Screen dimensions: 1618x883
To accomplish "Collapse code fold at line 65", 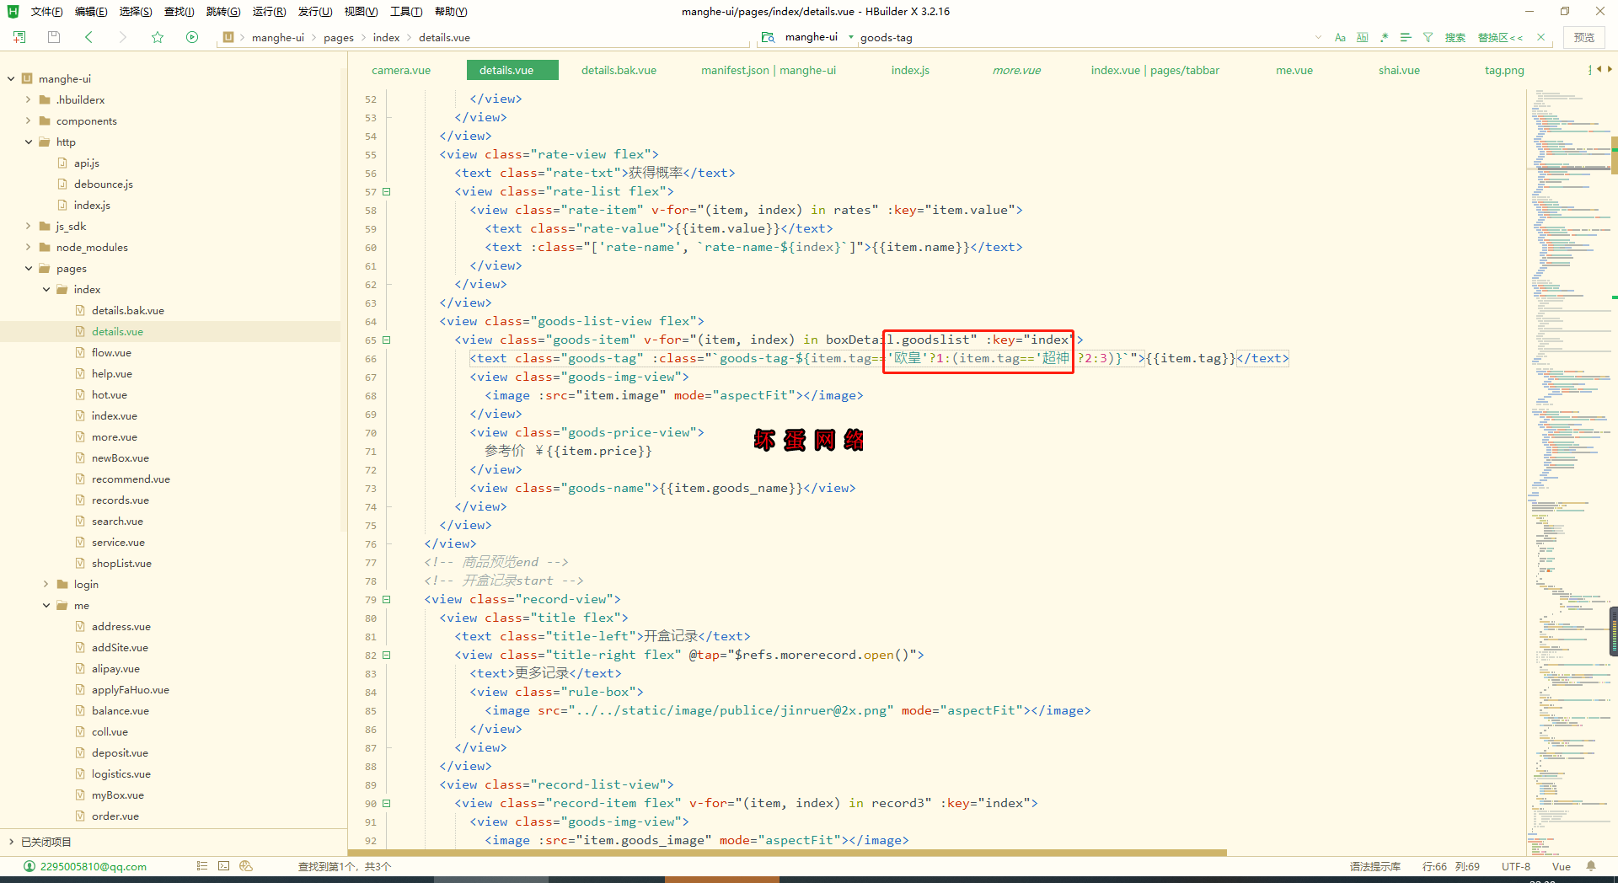I will pos(387,340).
